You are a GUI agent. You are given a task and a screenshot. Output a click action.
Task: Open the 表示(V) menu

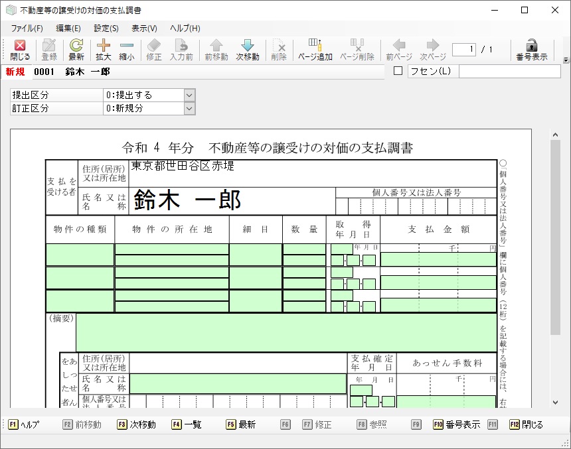click(144, 28)
